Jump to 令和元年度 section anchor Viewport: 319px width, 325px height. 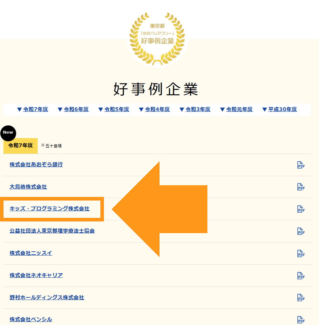[239, 109]
